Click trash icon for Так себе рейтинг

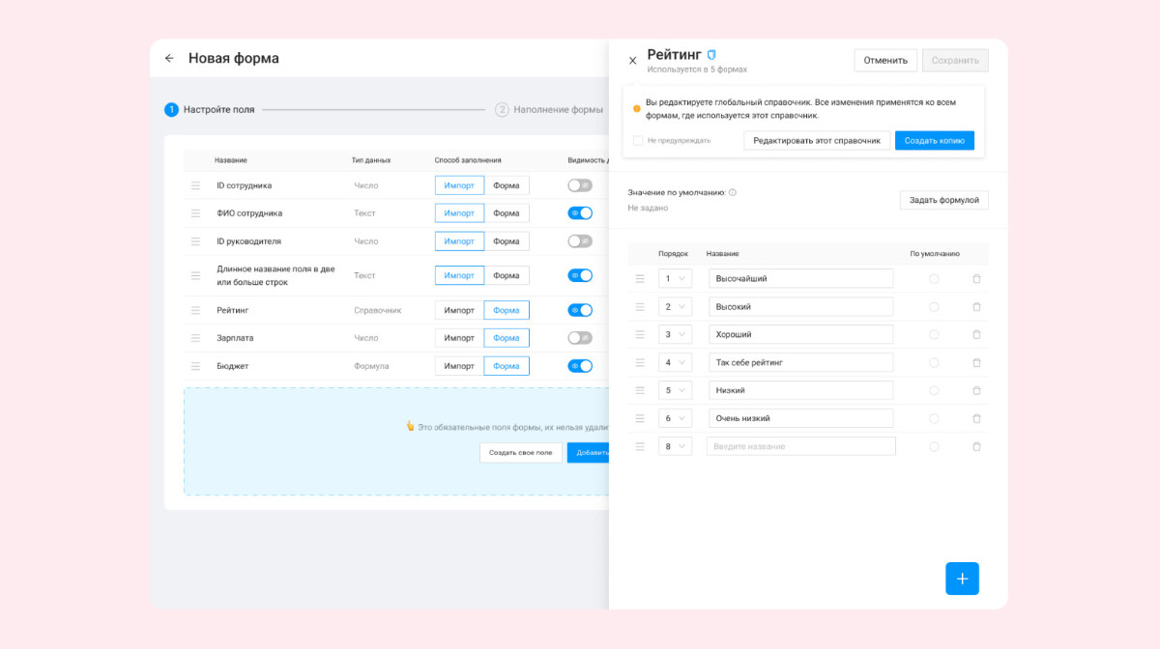coord(976,362)
